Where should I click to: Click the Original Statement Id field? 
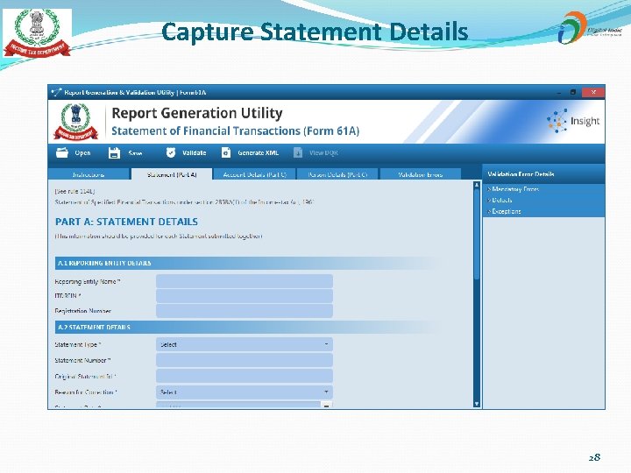pyautogui.click(x=245, y=376)
